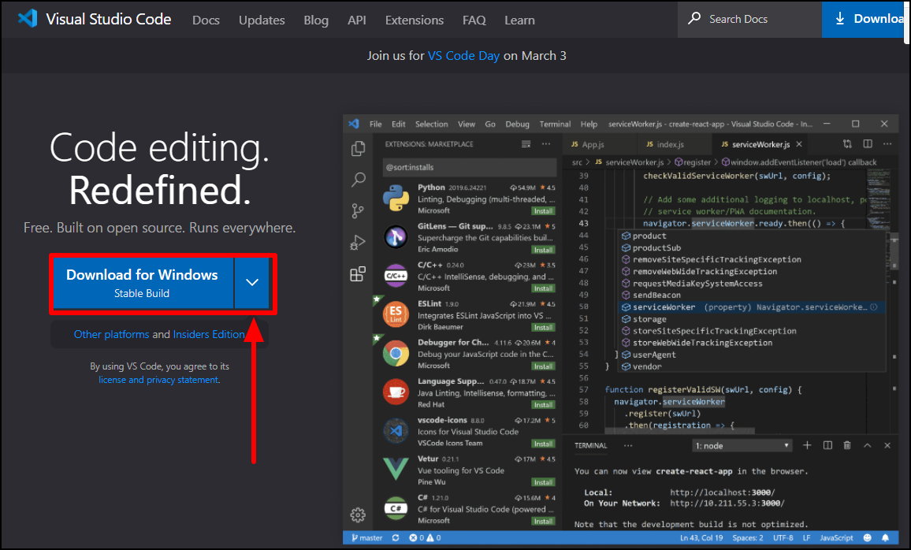Click the 'register' breadcrumb item
Screen dimensions: 911x550
point(693,162)
